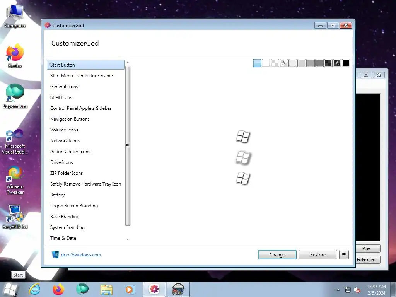
Task: Select Network Icons category
Action: (x=85, y=141)
